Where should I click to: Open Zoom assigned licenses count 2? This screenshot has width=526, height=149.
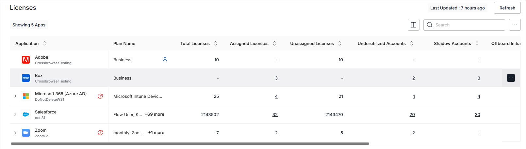276,133
